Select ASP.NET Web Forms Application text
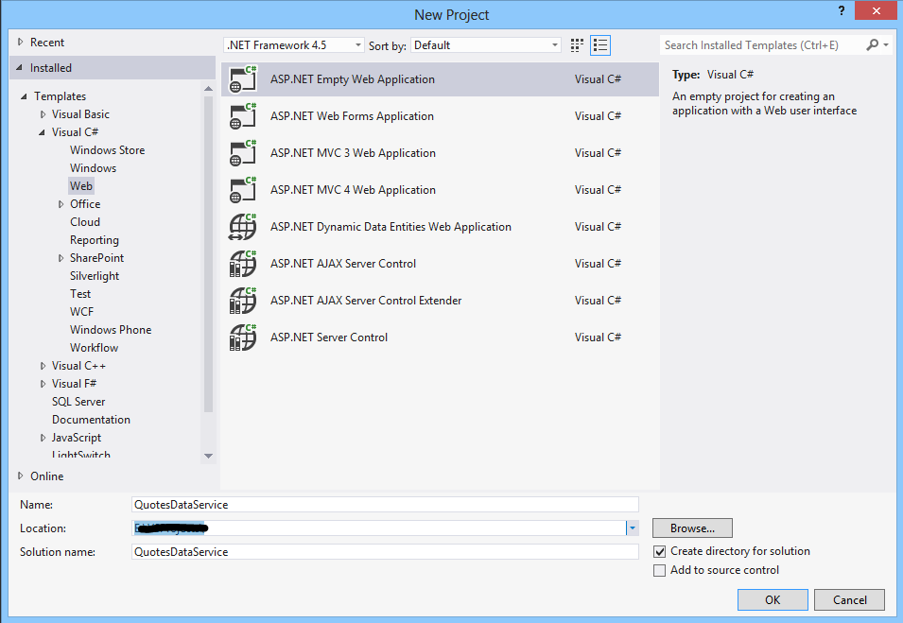The height and width of the screenshot is (623, 903). point(352,116)
